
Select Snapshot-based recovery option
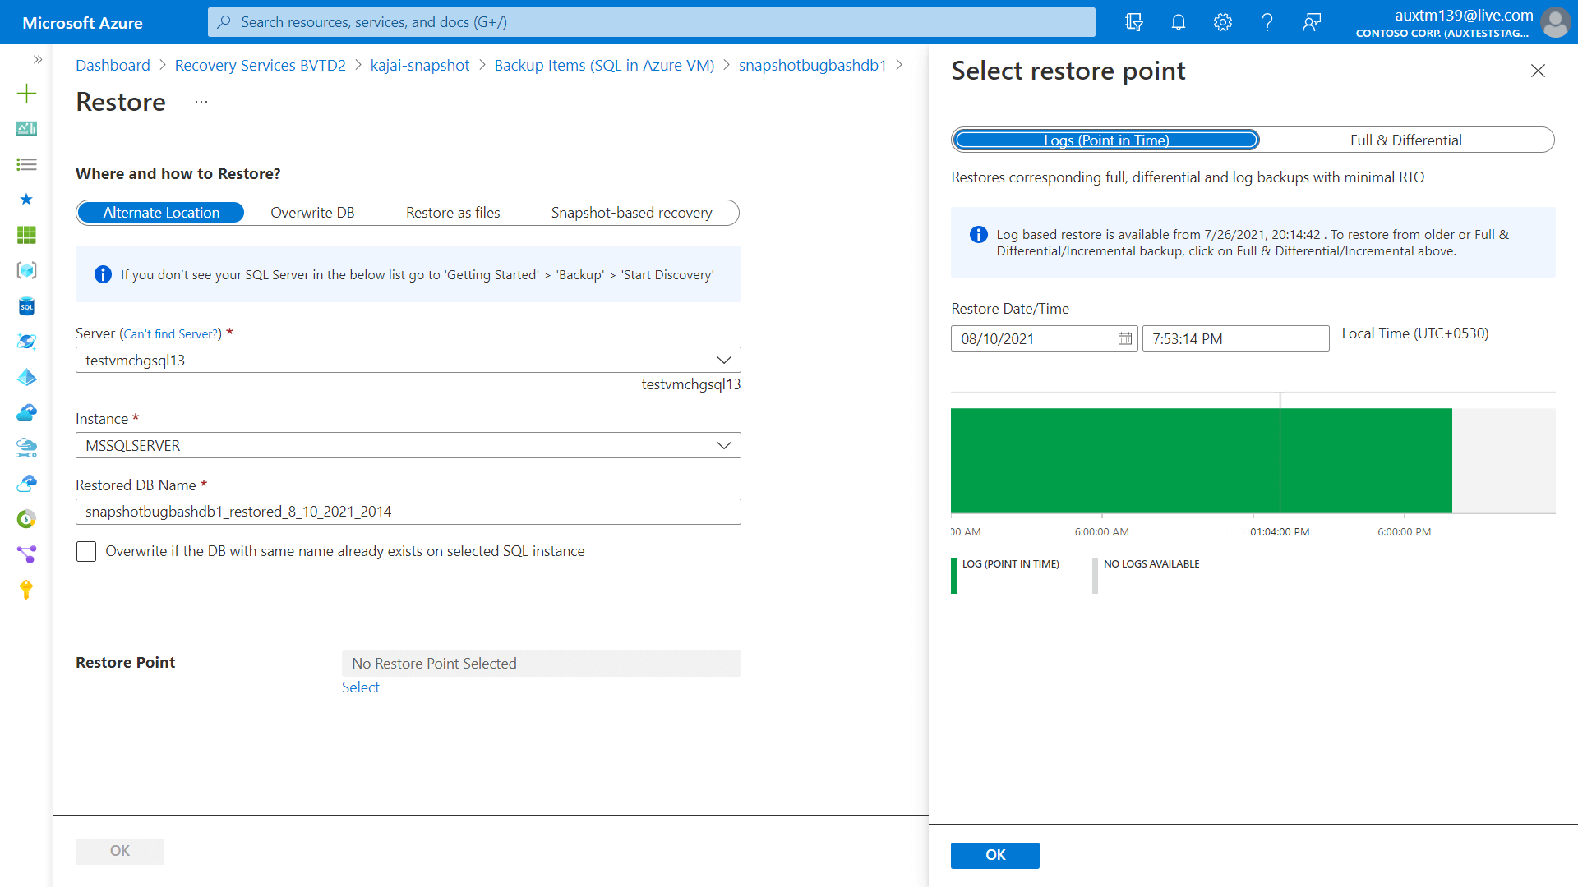(631, 213)
